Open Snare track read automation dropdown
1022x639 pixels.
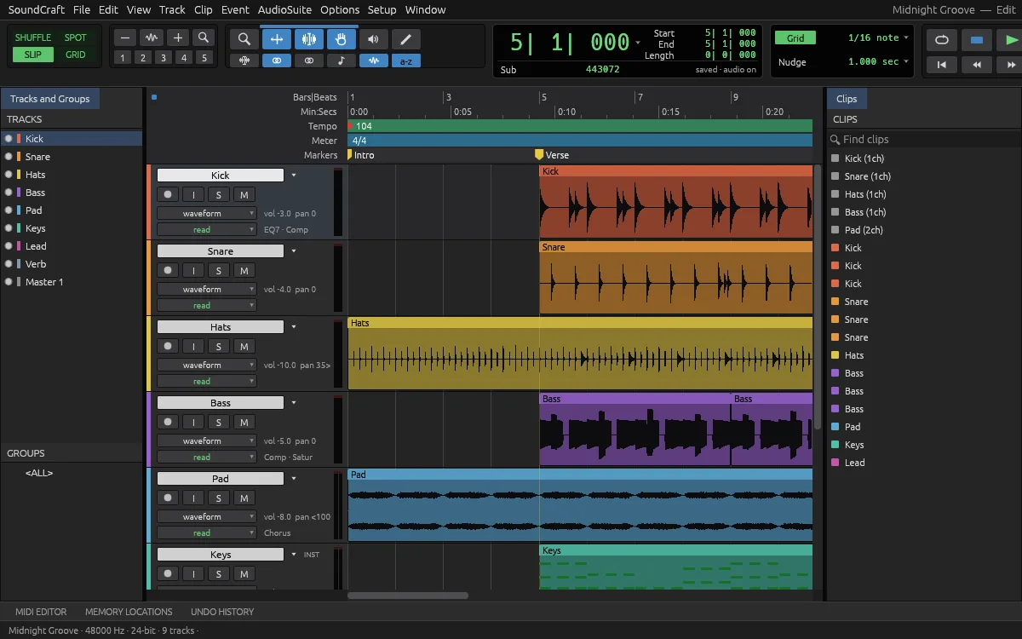click(x=207, y=305)
